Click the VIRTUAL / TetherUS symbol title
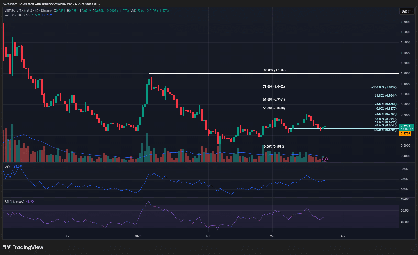Screen dimensions: 418x255 tap(18, 11)
